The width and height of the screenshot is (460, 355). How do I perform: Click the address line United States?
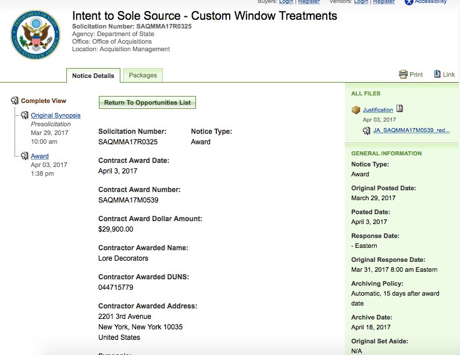click(119, 338)
